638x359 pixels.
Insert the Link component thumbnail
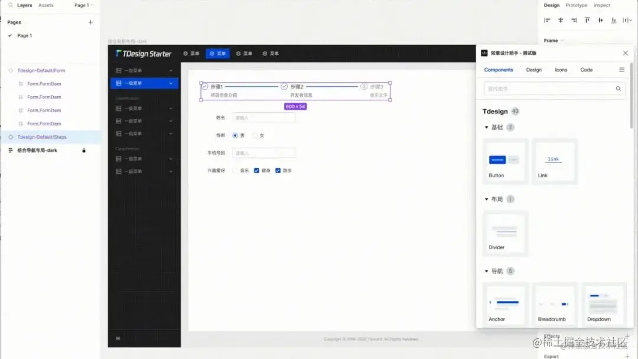(x=555, y=161)
